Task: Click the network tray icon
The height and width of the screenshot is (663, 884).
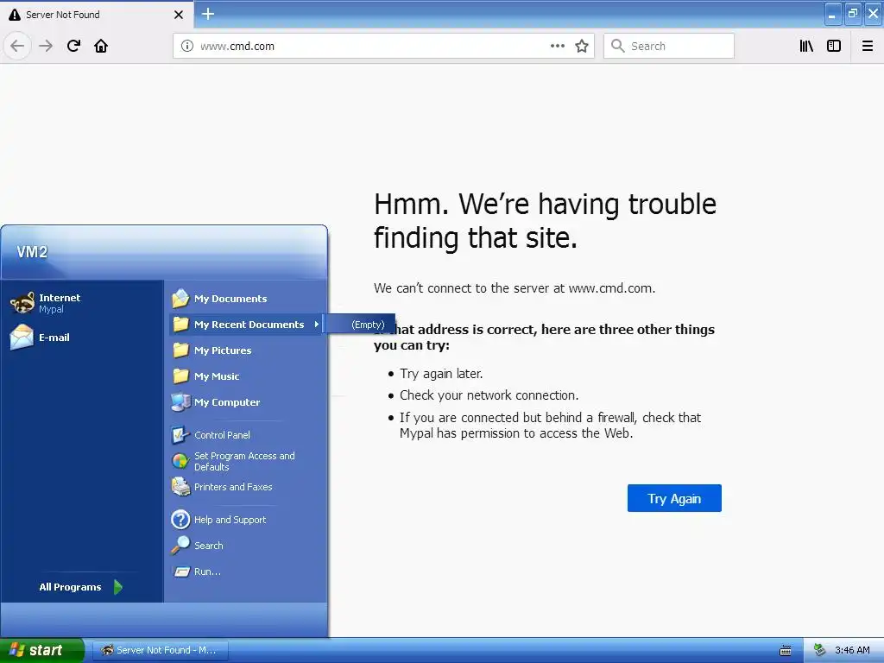Action: pos(820,650)
